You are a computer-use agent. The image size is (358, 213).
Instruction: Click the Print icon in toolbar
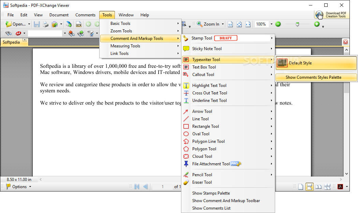click(45, 24)
